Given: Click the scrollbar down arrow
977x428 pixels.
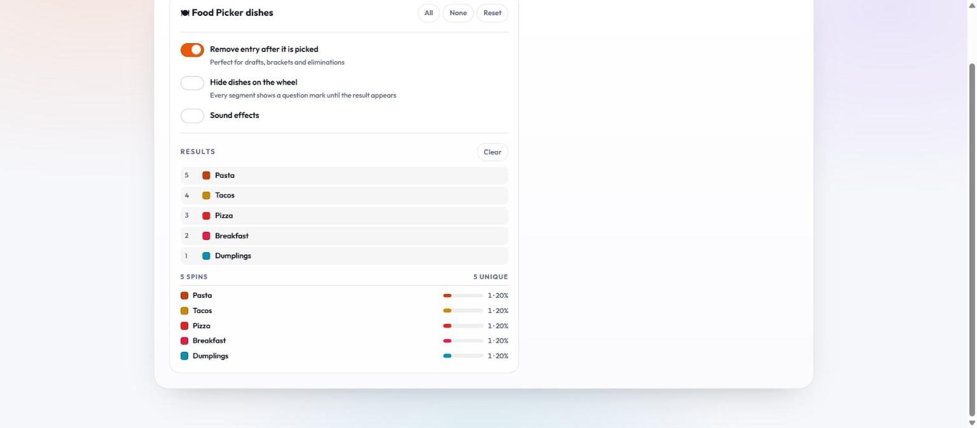Looking at the screenshot, I should pos(972,423).
